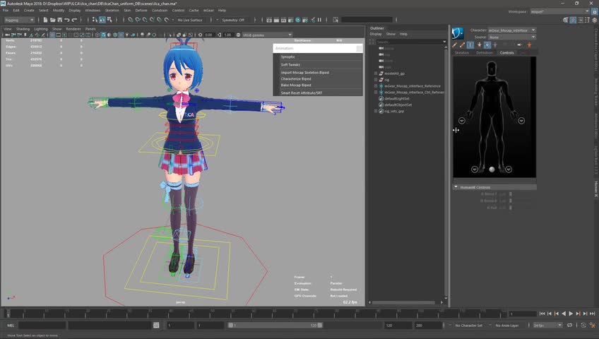Open the No Live Surface dropdown
Screen dimensions: 599x339
click(x=190, y=20)
